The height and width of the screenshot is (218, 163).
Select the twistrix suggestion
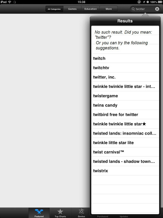pyautogui.click(x=125, y=171)
